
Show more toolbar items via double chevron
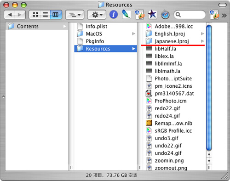(x=224, y=15)
